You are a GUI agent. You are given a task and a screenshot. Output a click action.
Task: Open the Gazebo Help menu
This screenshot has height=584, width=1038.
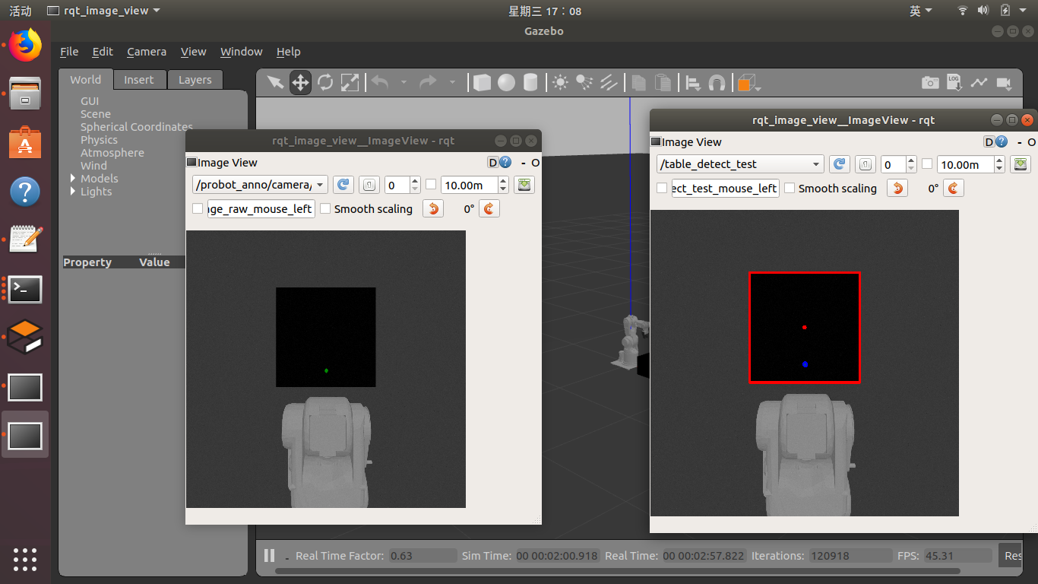click(289, 52)
